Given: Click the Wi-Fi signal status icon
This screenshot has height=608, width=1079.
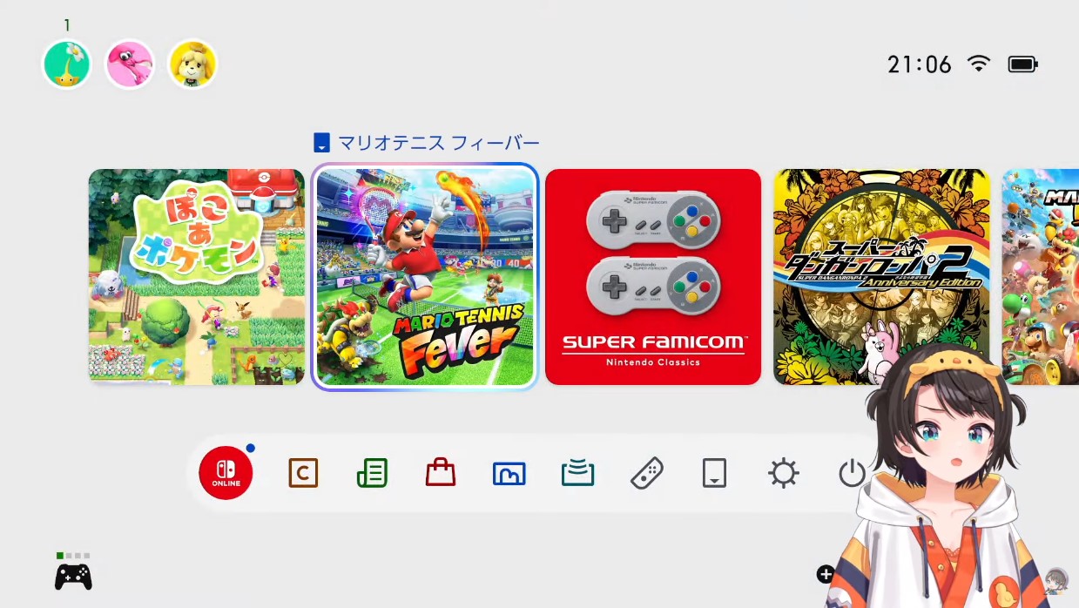Looking at the screenshot, I should pos(979,64).
